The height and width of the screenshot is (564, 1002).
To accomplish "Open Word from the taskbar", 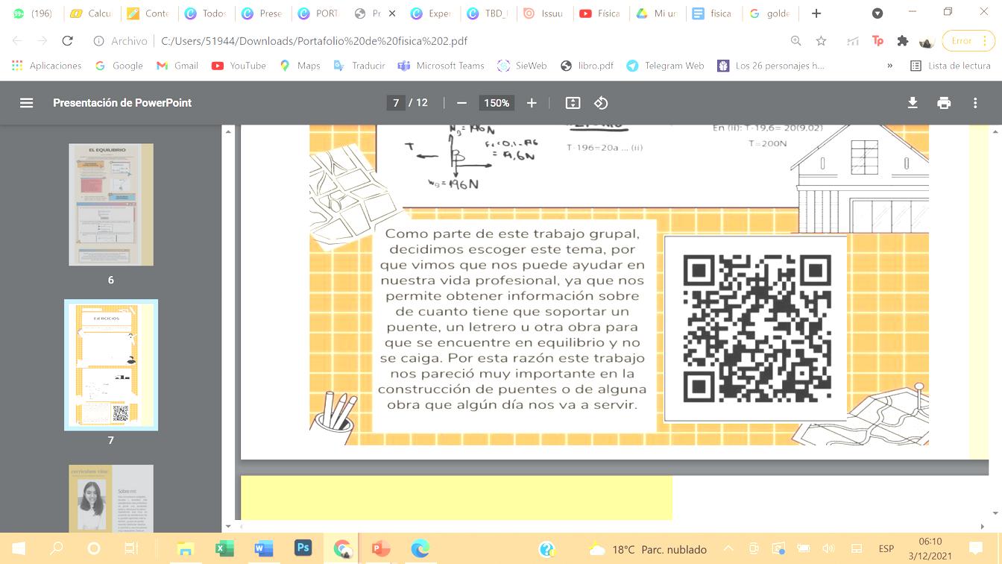I will pos(262,549).
